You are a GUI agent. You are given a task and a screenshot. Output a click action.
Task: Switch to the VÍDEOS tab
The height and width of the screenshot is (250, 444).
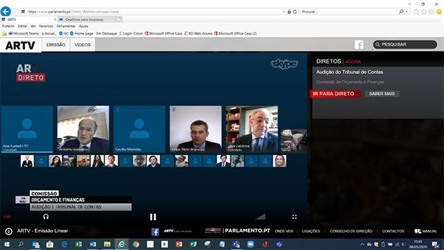point(83,44)
